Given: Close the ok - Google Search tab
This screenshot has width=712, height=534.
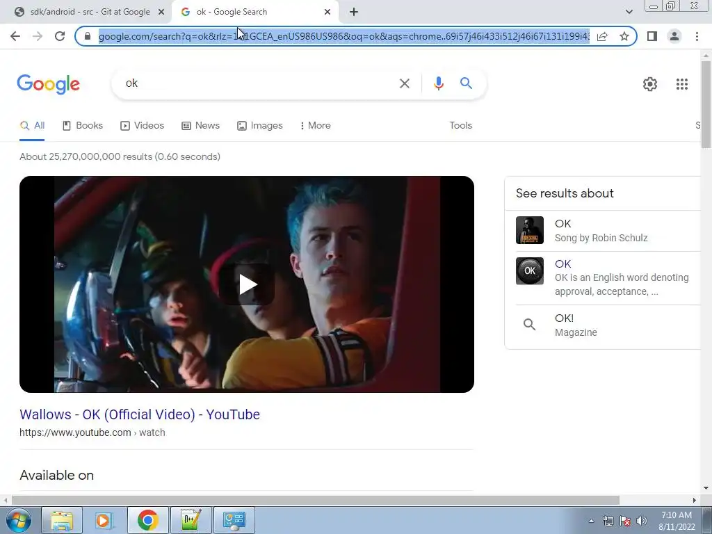Looking at the screenshot, I should (x=327, y=13).
